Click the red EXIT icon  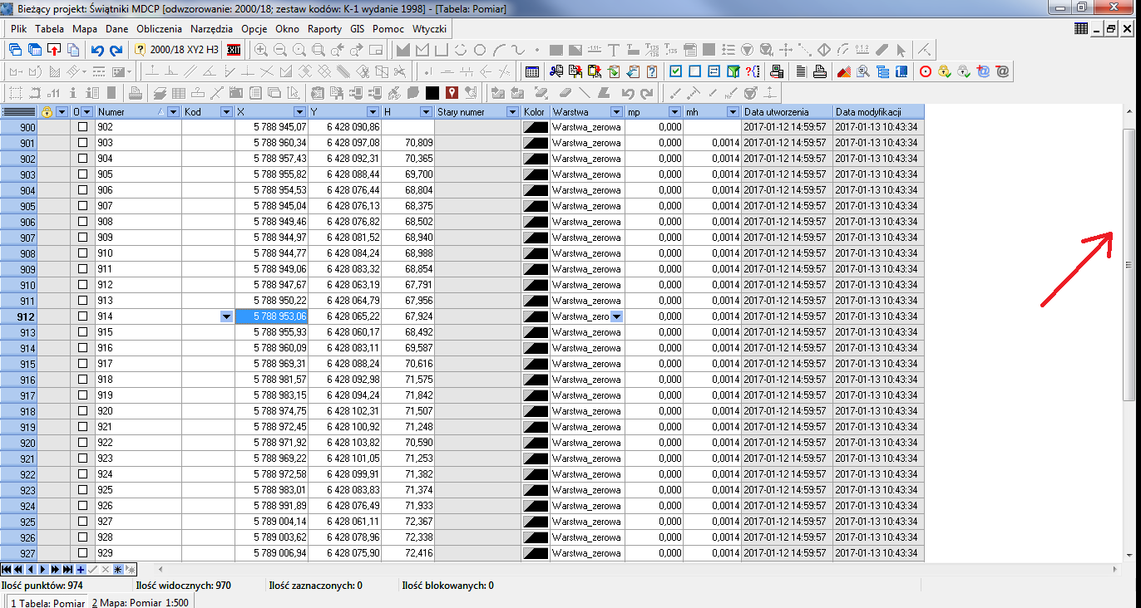point(234,50)
